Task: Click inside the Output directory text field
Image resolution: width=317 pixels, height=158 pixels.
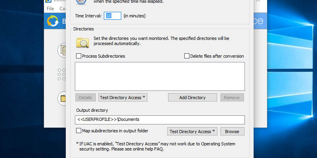Action: [160, 119]
